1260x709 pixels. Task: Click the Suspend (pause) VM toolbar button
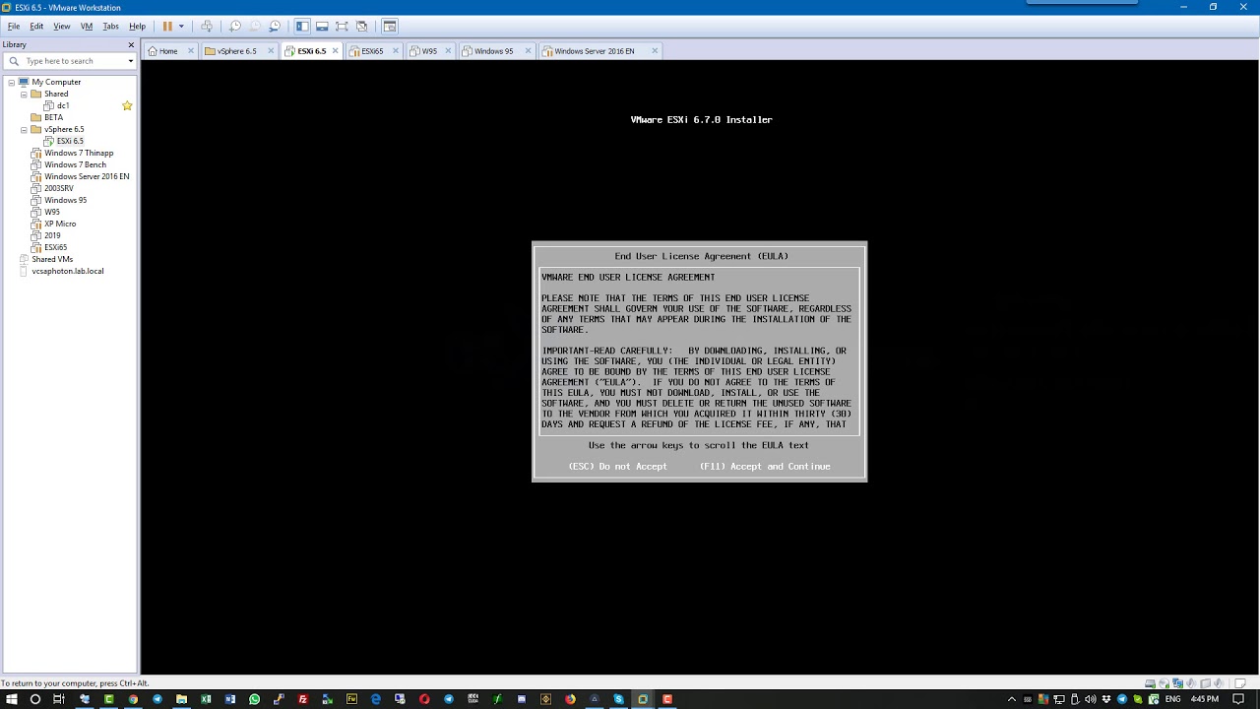click(x=167, y=27)
